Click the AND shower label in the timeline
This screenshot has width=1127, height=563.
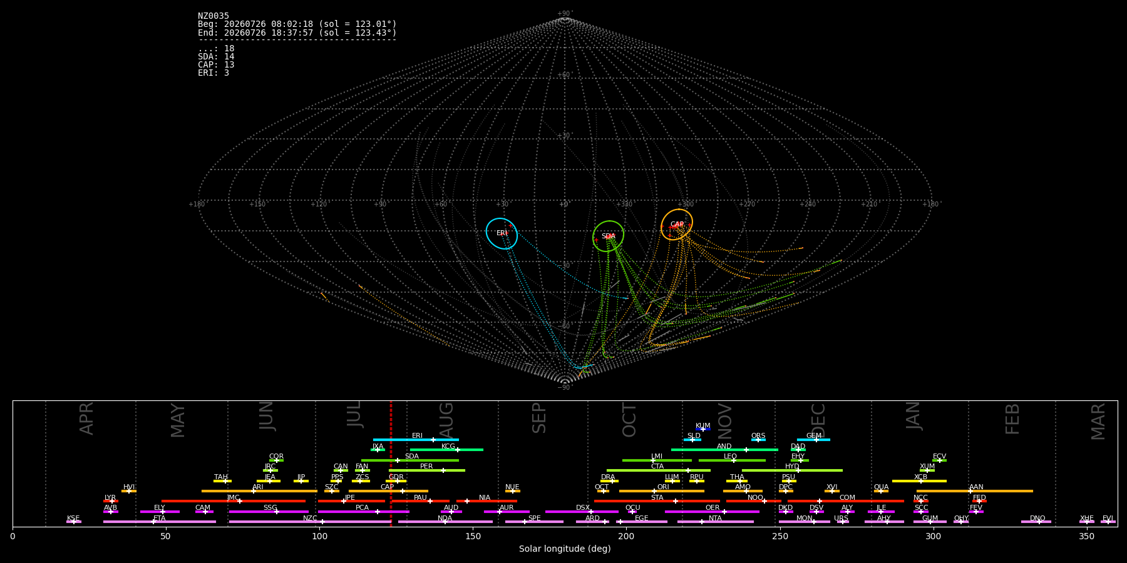[724, 447]
